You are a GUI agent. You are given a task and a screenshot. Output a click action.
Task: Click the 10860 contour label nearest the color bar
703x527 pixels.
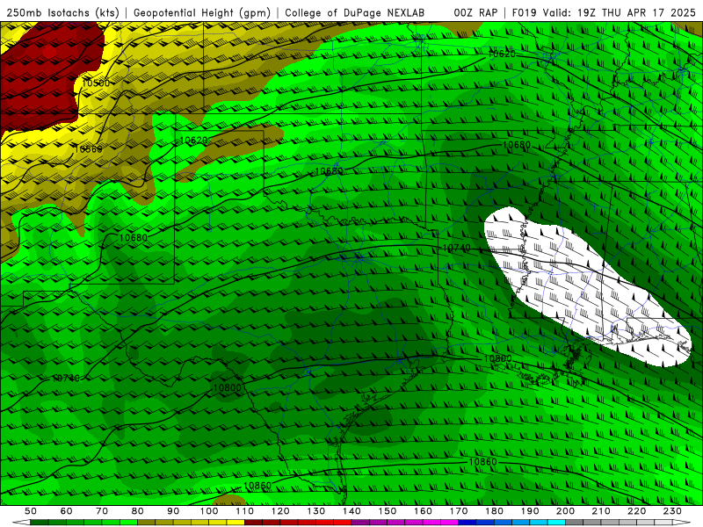257,486
